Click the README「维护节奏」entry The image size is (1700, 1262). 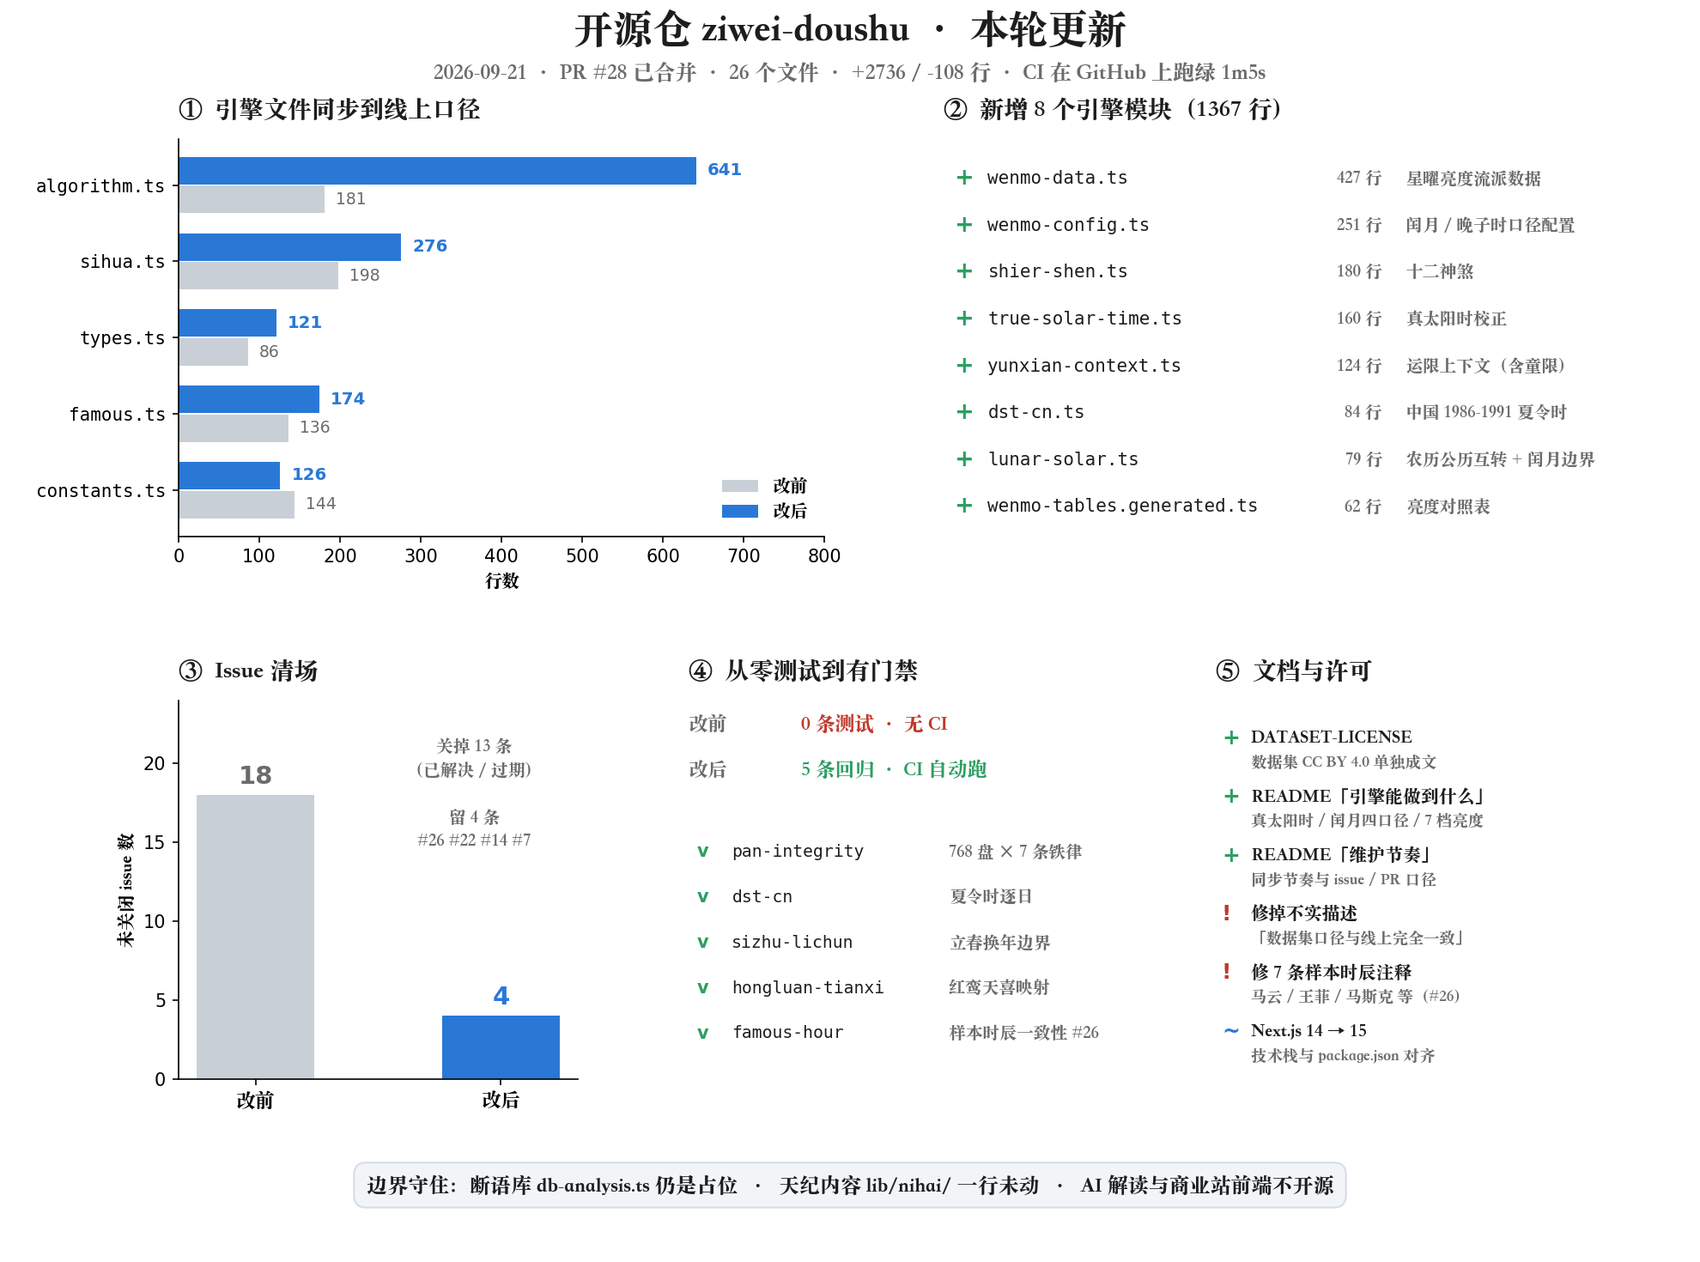coord(1341,855)
